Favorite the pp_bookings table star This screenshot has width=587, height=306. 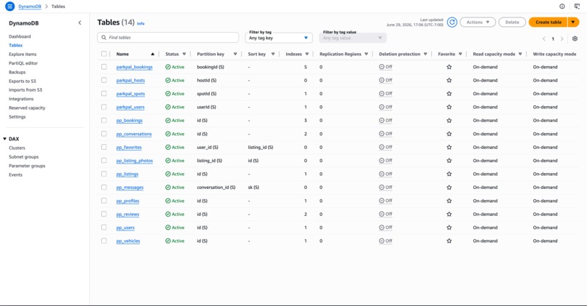tap(449, 121)
